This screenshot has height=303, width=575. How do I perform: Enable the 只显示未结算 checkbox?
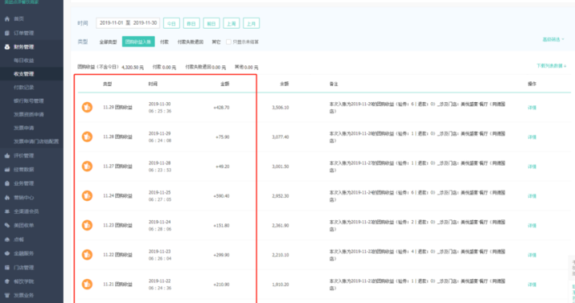pyautogui.click(x=228, y=41)
